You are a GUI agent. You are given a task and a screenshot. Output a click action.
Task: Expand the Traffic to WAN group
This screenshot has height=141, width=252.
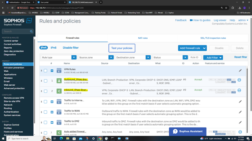click(x=52, y=112)
